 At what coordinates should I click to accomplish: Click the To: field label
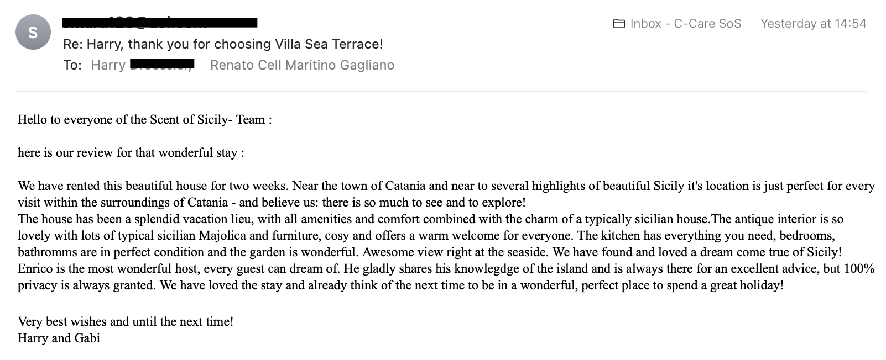(72, 65)
